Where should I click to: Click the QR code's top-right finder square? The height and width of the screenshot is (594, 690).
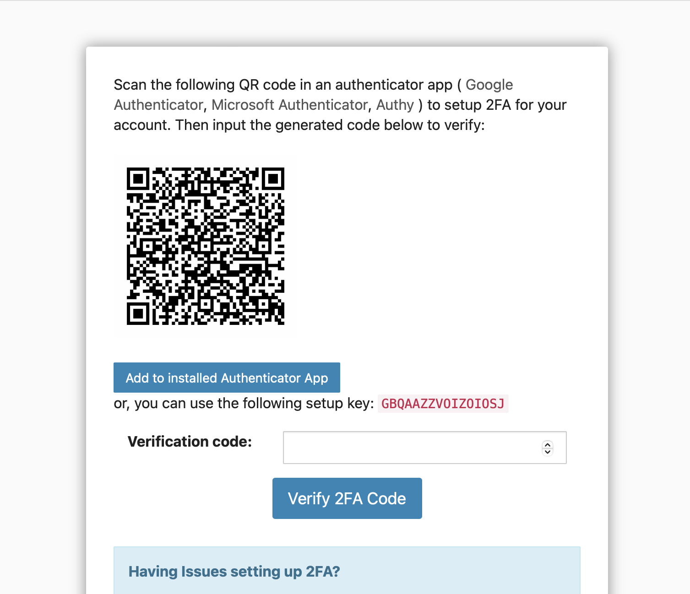(x=273, y=178)
